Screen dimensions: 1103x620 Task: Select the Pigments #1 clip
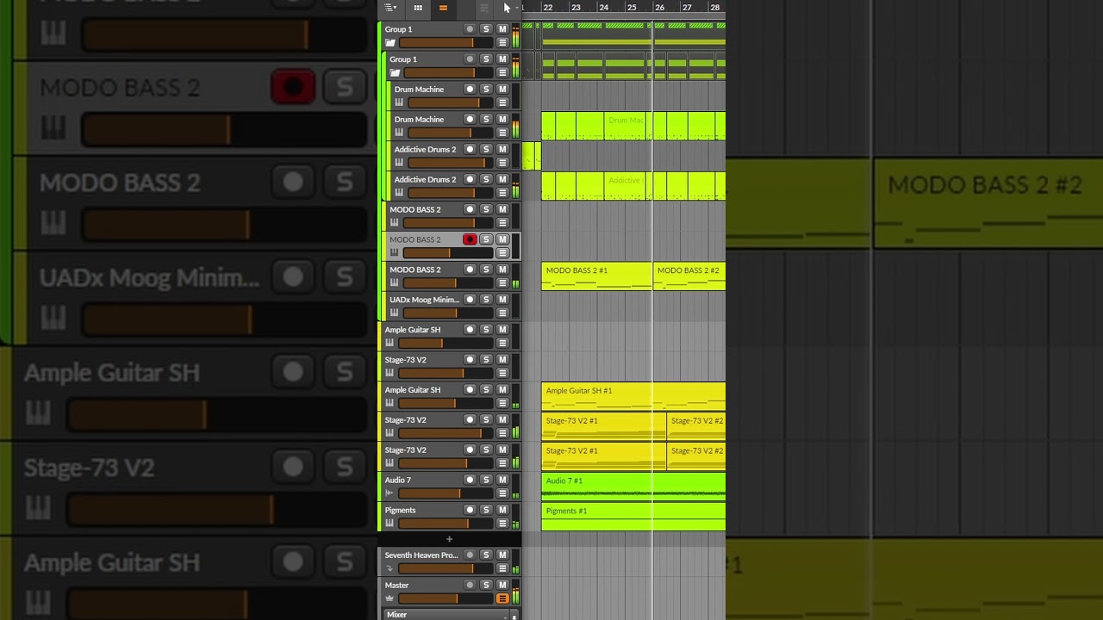(x=633, y=517)
